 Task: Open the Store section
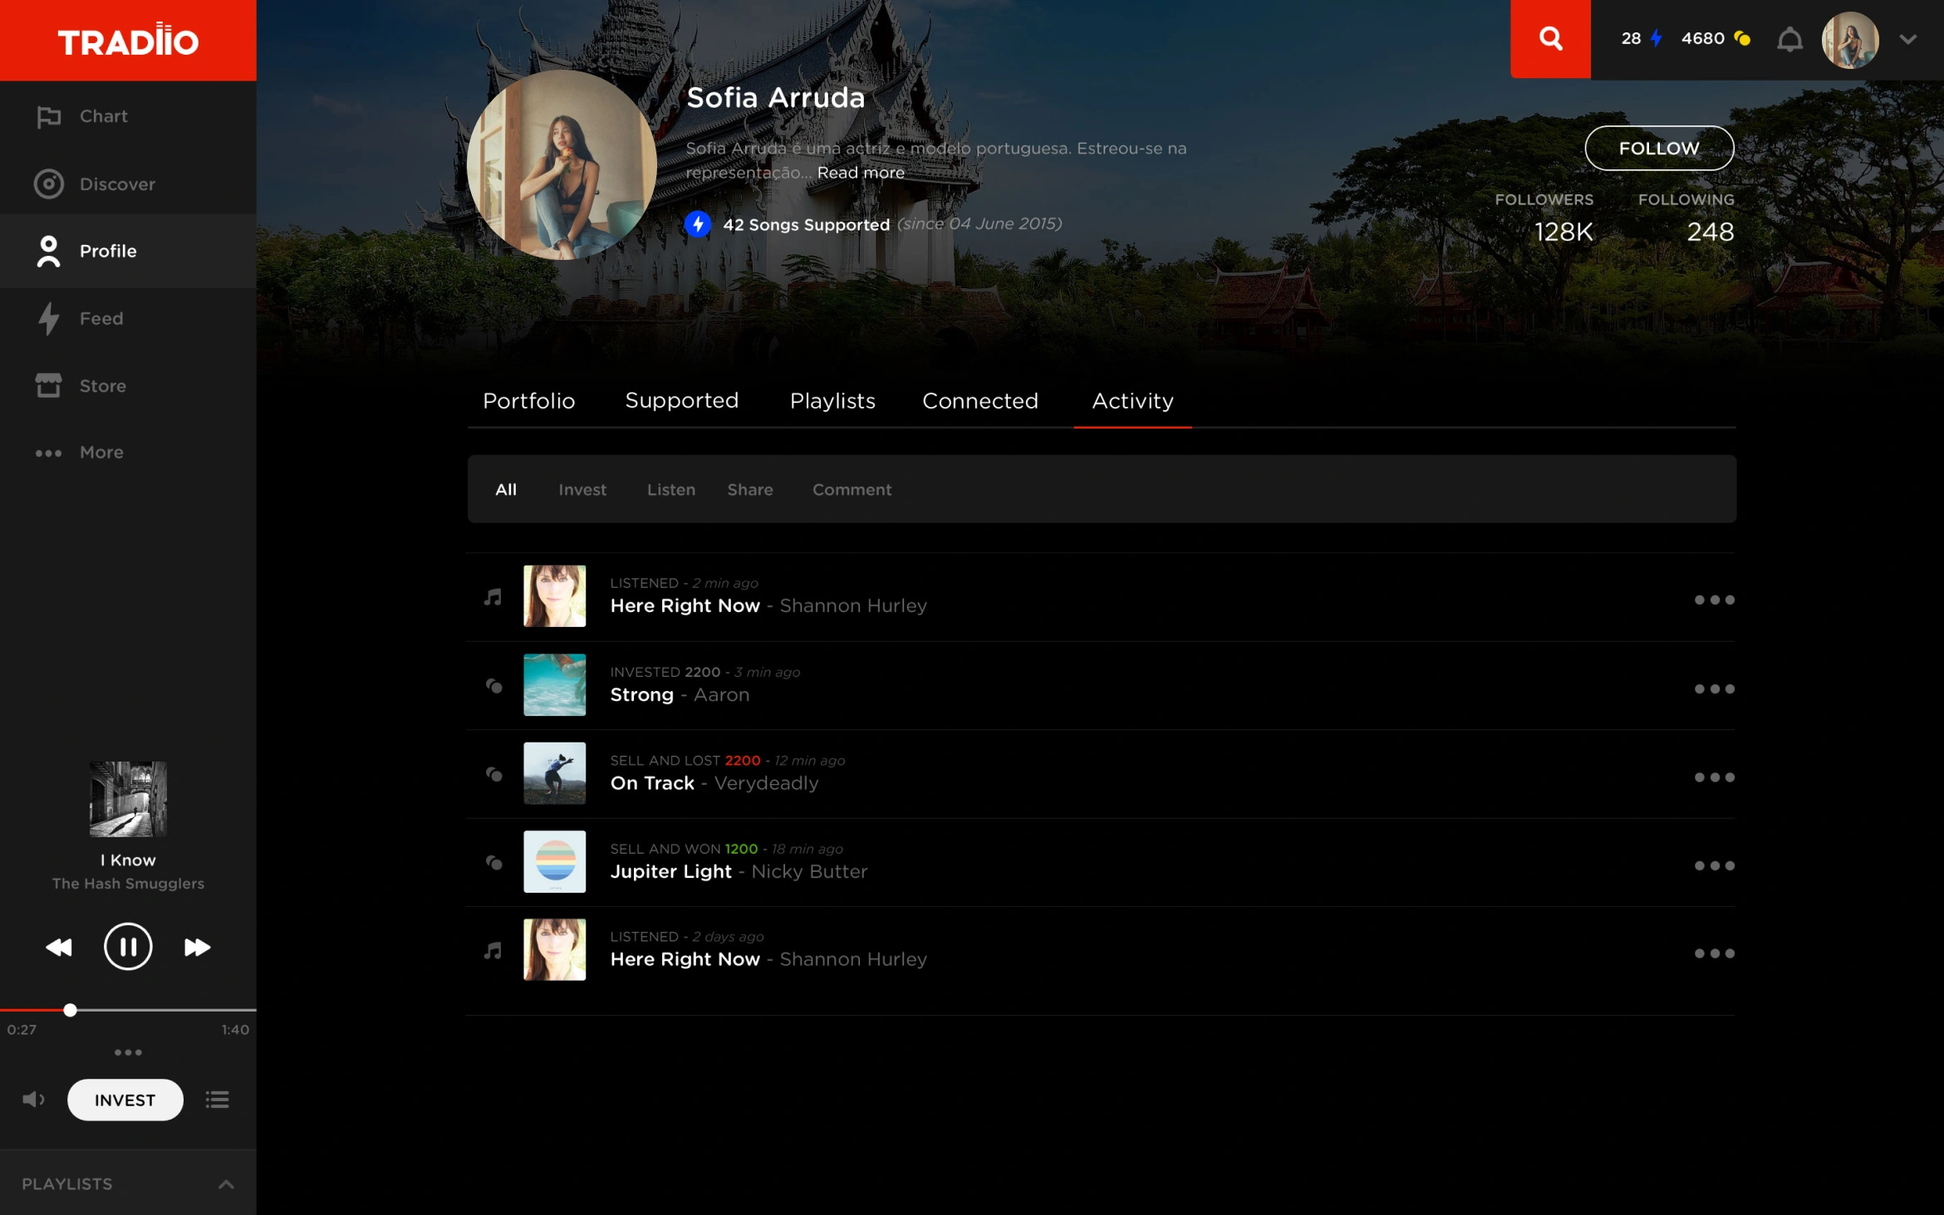101,386
